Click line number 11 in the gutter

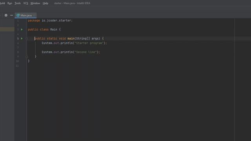pyautogui.click(x=17, y=66)
